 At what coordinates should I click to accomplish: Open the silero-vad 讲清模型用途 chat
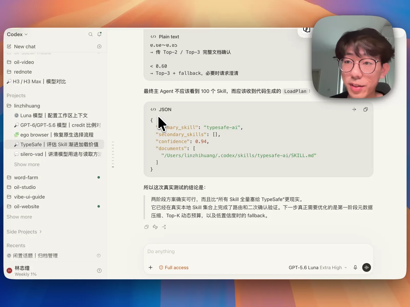(x=54, y=154)
